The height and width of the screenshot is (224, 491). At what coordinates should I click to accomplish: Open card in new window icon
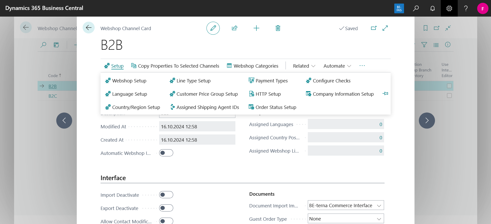tap(374, 28)
